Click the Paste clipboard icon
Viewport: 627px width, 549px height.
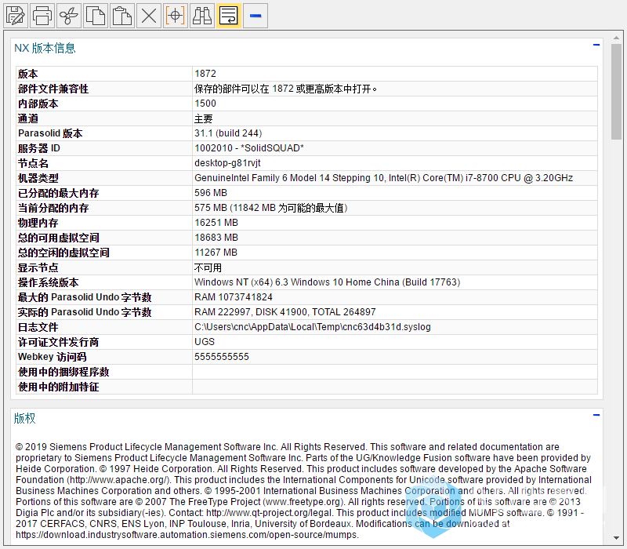coord(122,16)
